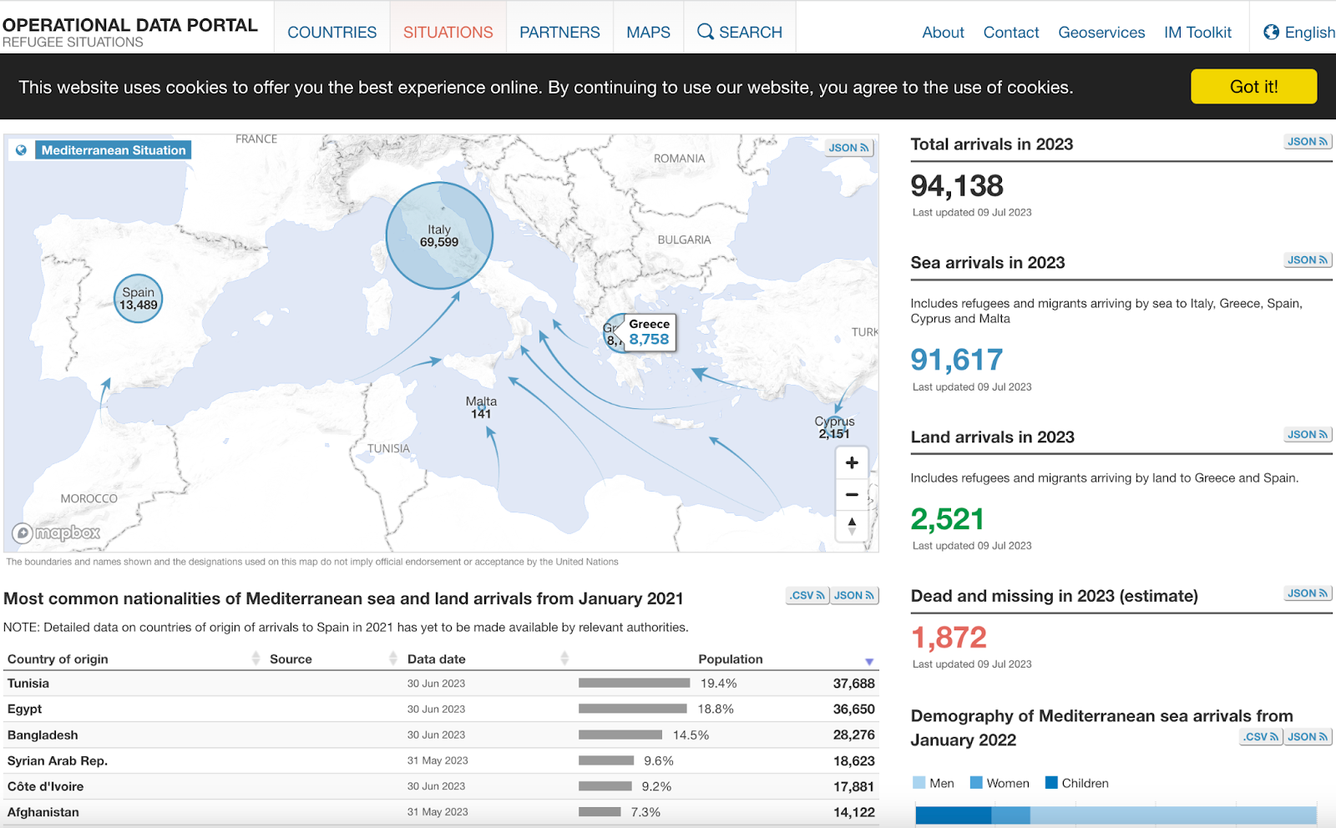Open the Maps menu
This screenshot has width=1336, height=828.
(649, 32)
